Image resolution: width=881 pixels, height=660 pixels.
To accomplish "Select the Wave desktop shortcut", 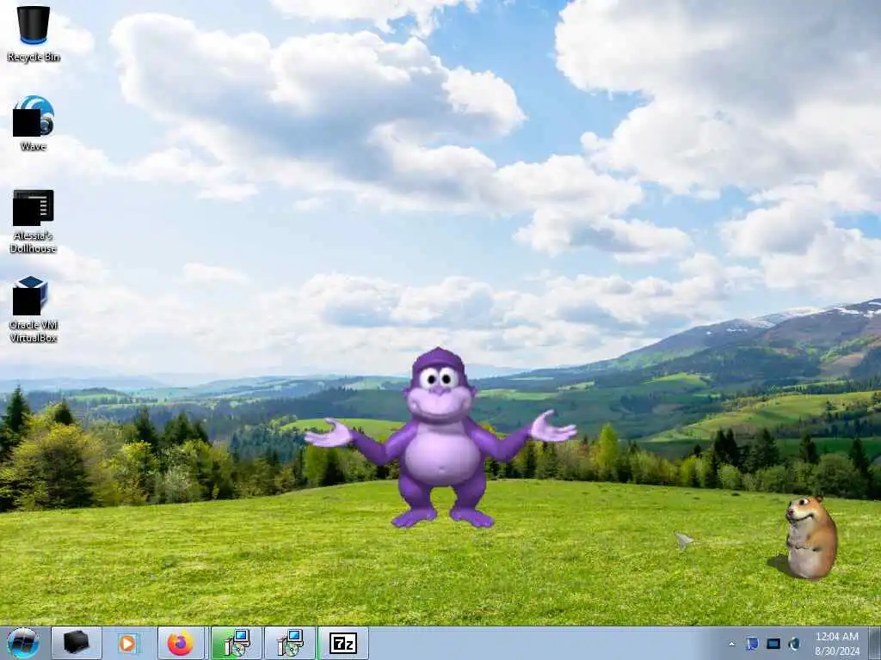I will [34, 124].
